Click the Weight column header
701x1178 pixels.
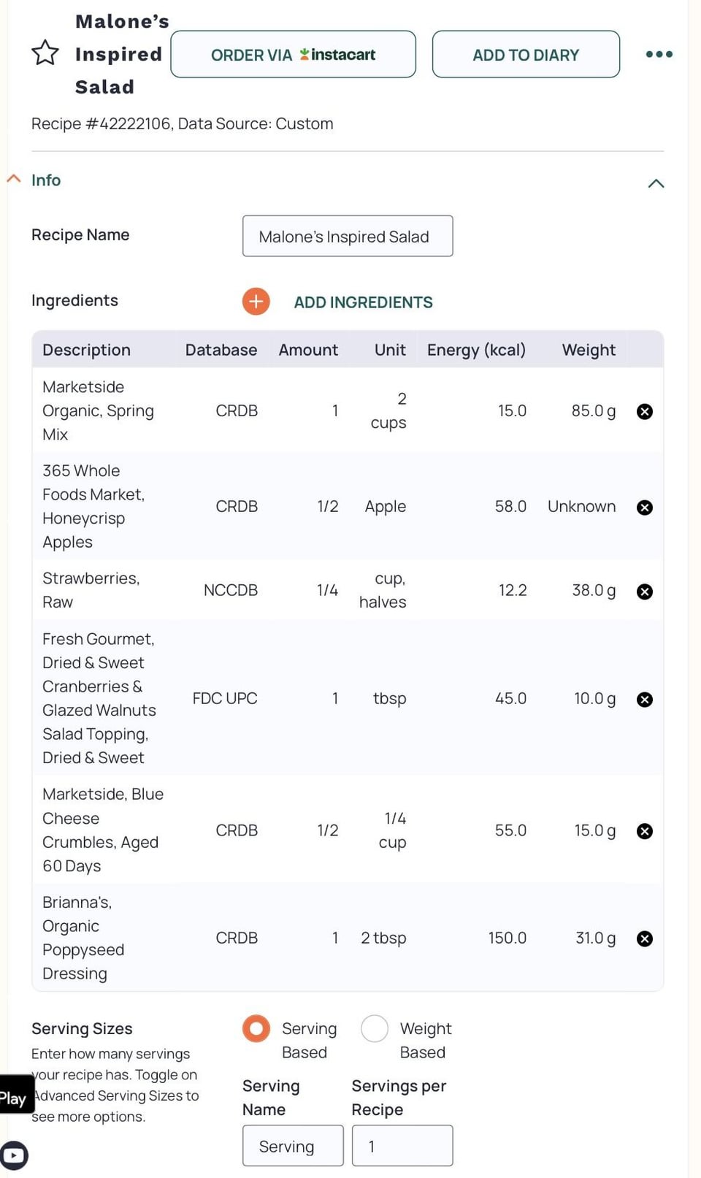tap(589, 350)
